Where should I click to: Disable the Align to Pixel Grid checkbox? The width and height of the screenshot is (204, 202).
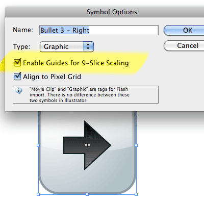click(x=17, y=77)
